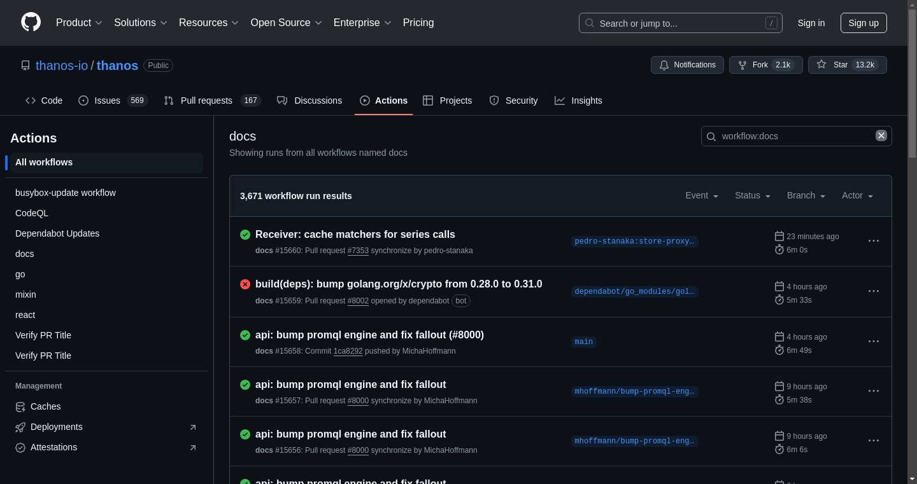
Task: Expand the Open Source menu
Action: point(286,23)
